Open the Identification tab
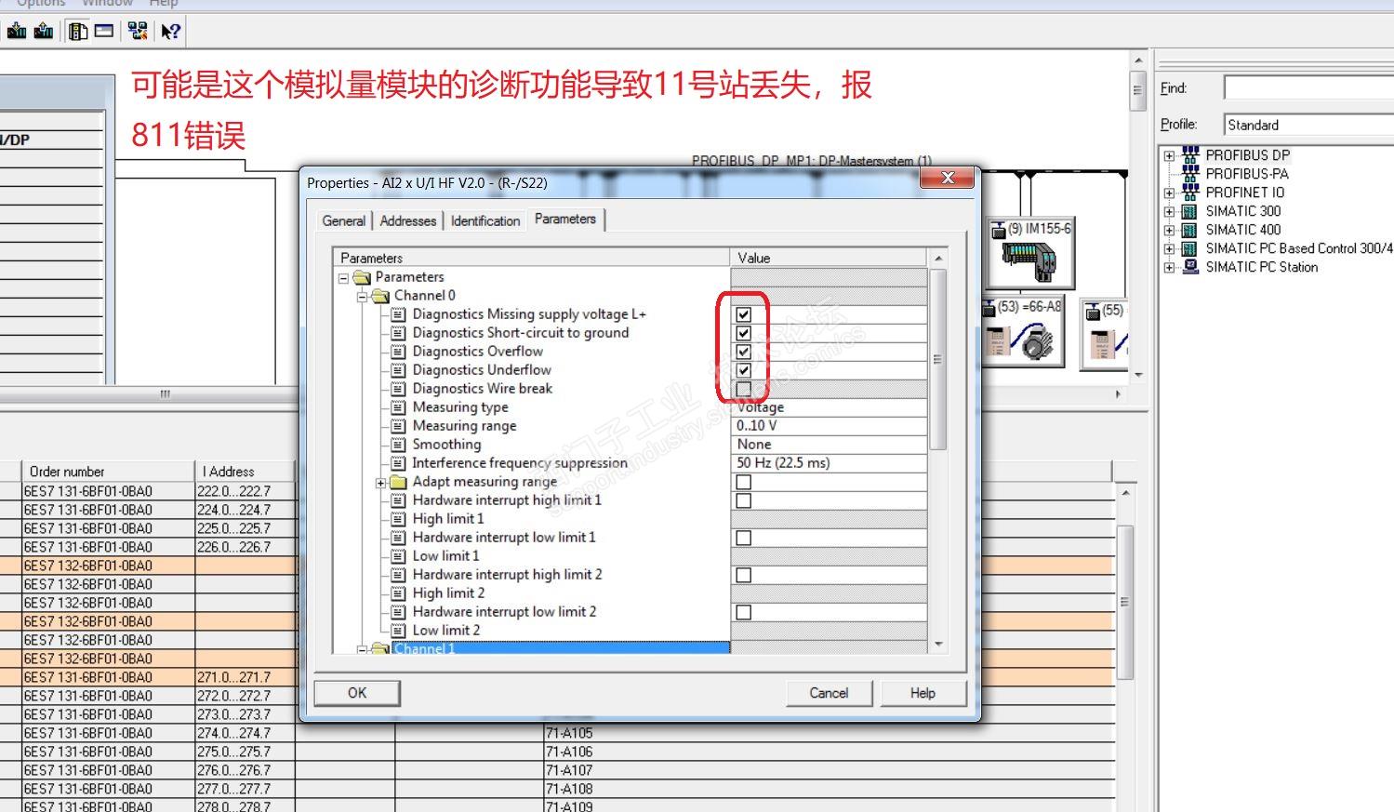 (485, 220)
